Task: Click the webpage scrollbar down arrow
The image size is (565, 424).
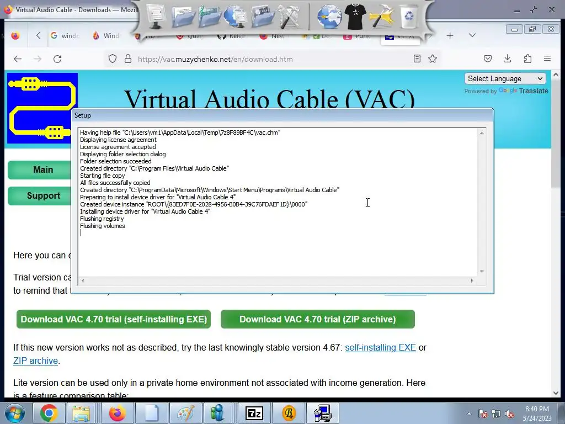Action: [x=555, y=393]
